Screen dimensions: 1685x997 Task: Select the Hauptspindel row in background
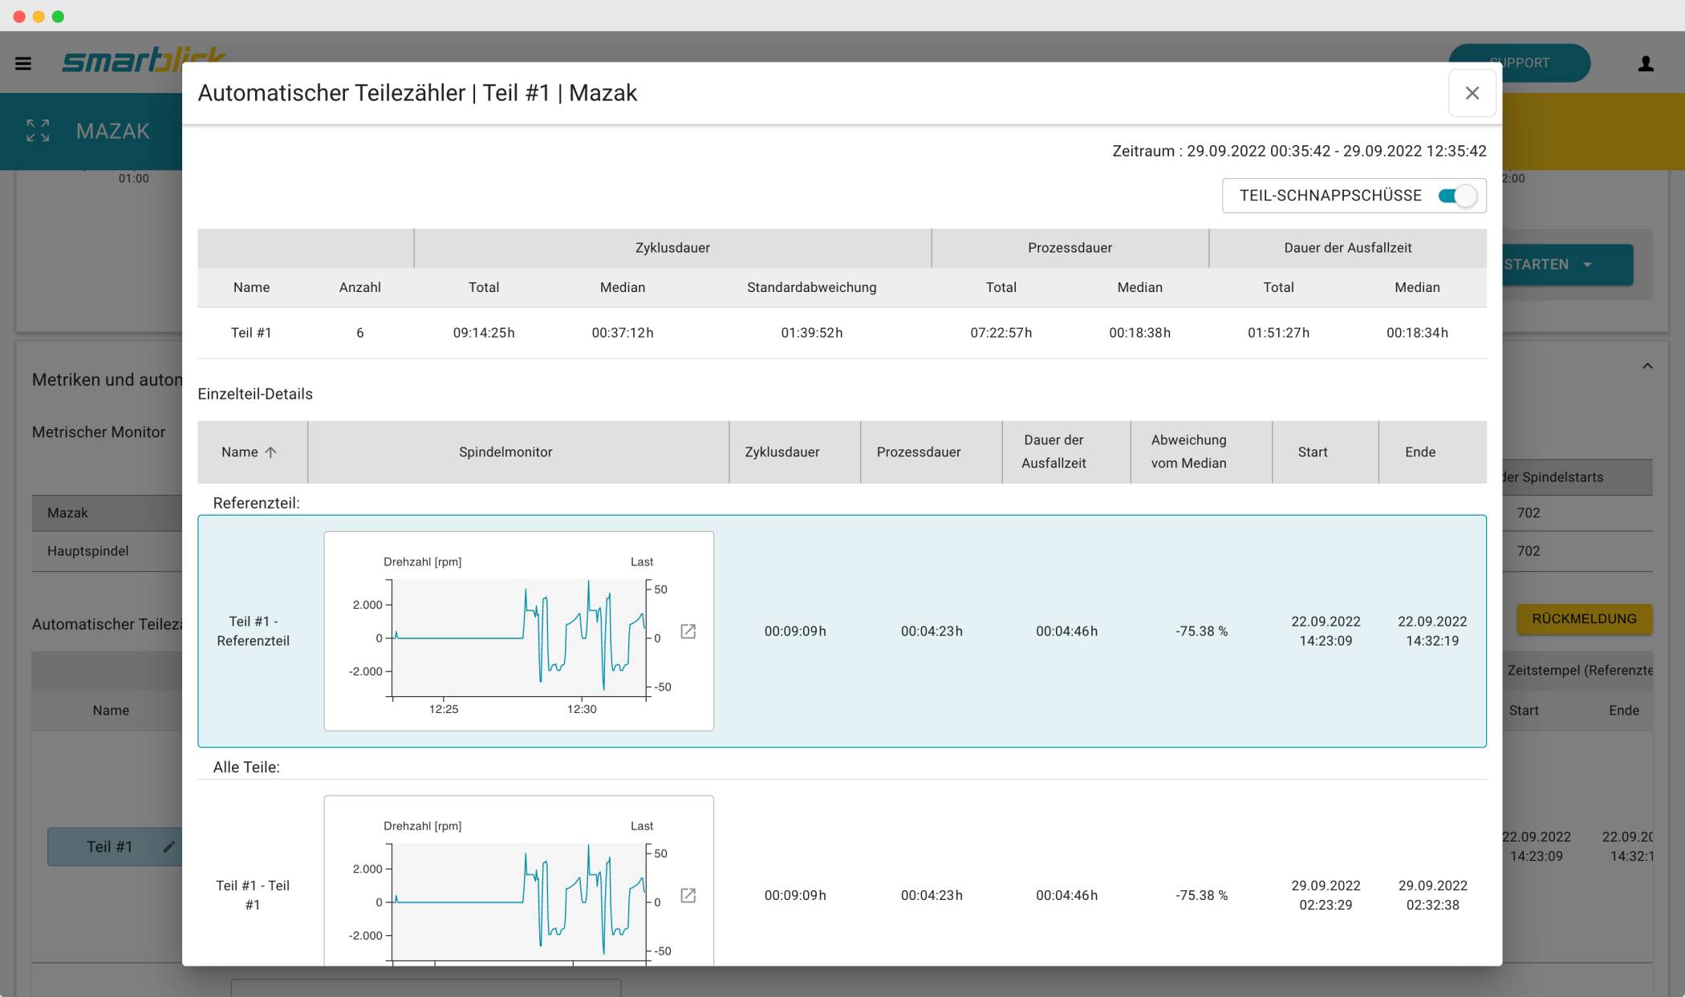click(x=107, y=552)
